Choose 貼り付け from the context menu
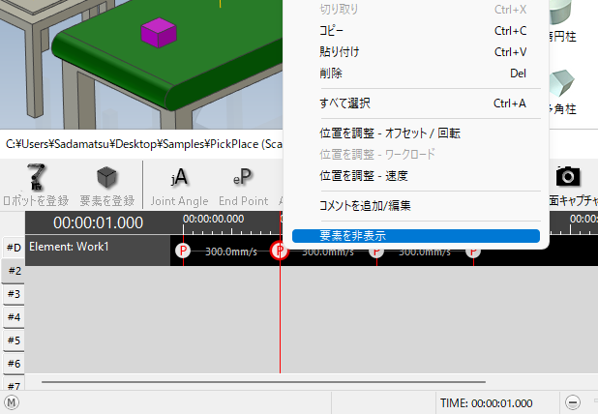The width and height of the screenshot is (598, 414). pos(416,52)
